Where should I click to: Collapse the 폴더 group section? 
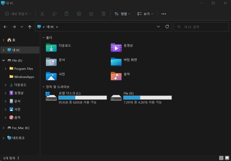click(44, 38)
